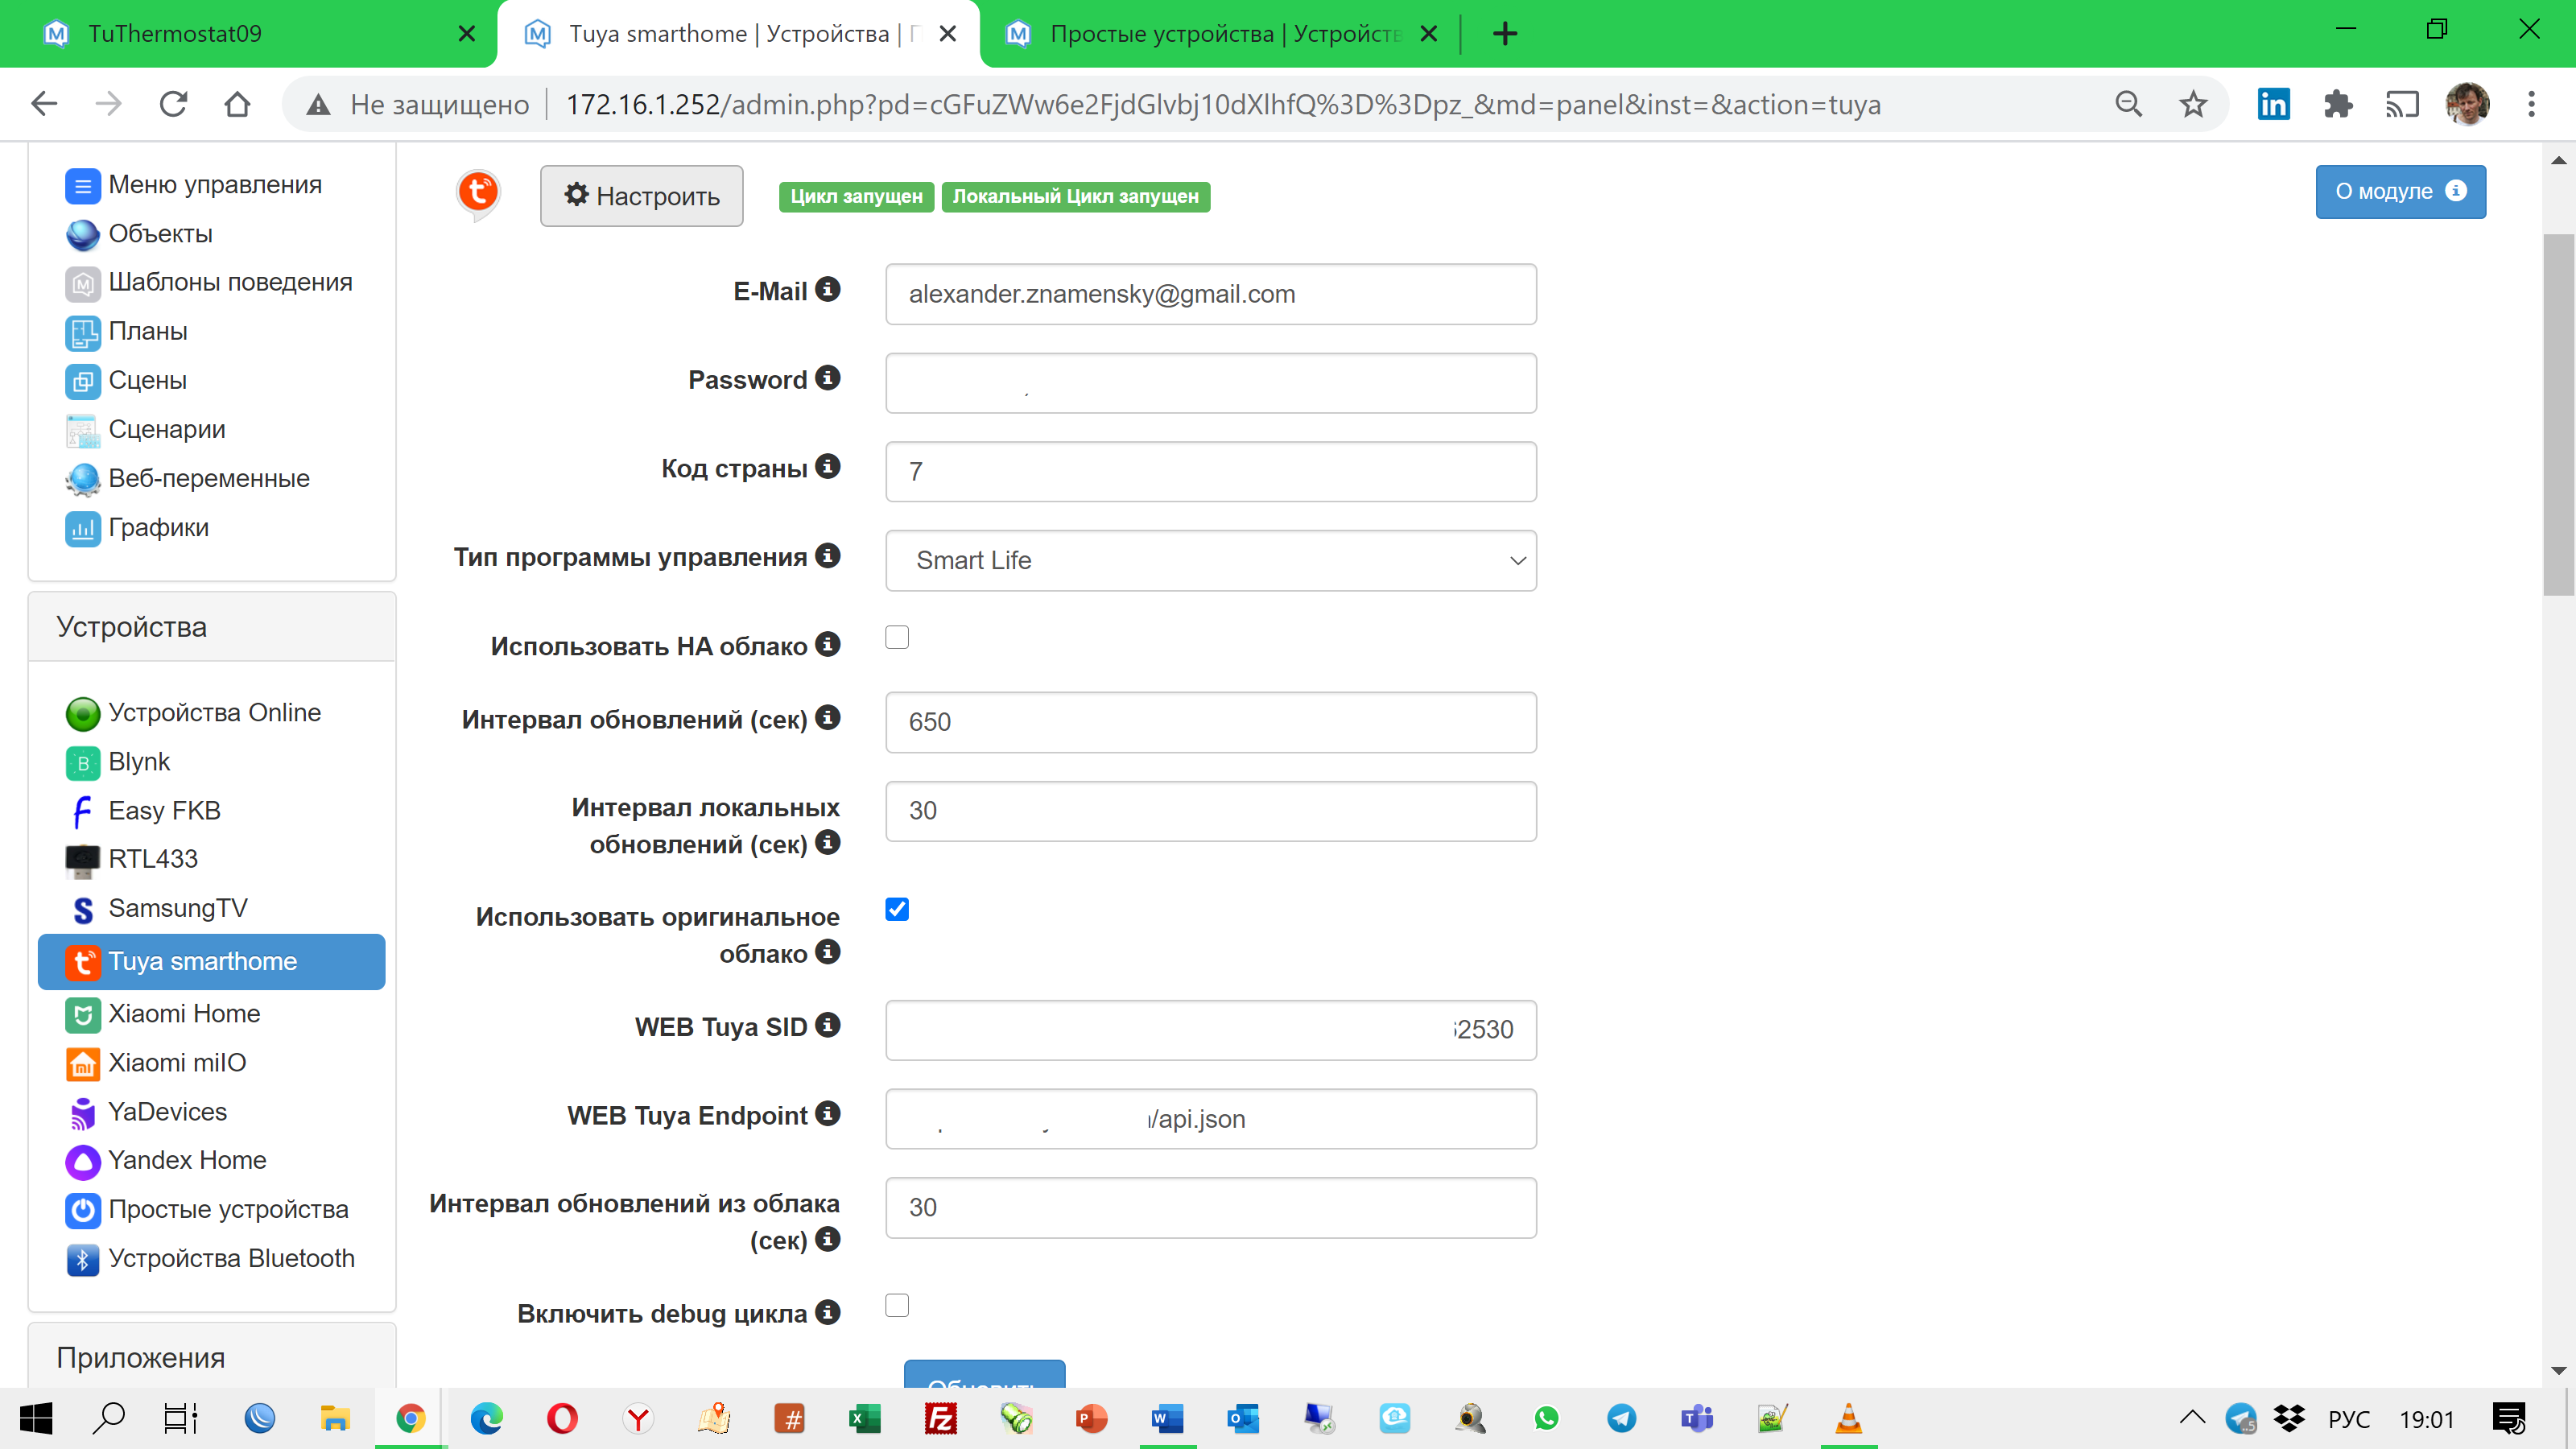The width and height of the screenshot is (2576, 1449).
Task: Open the Меню управления section
Action: [214, 184]
